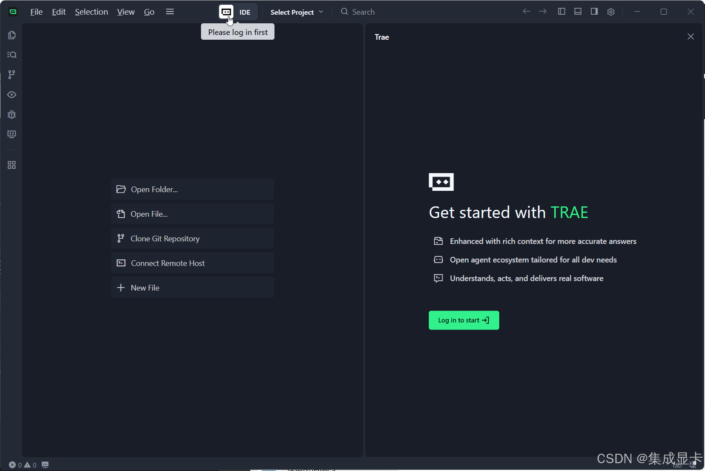Open the Search panel in the activity bar
The width and height of the screenshot is (705, 471).
[x=12, y=55]
